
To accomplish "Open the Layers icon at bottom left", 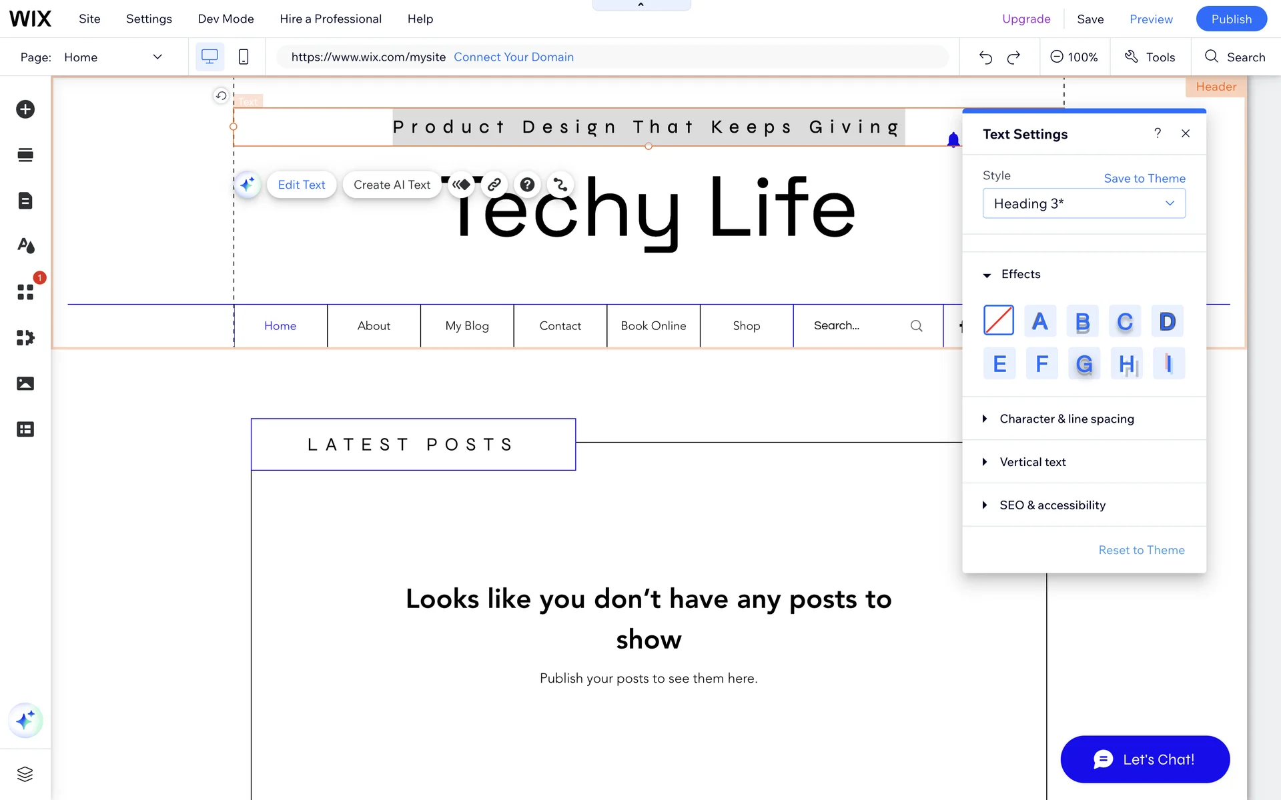I will (25, 774).
